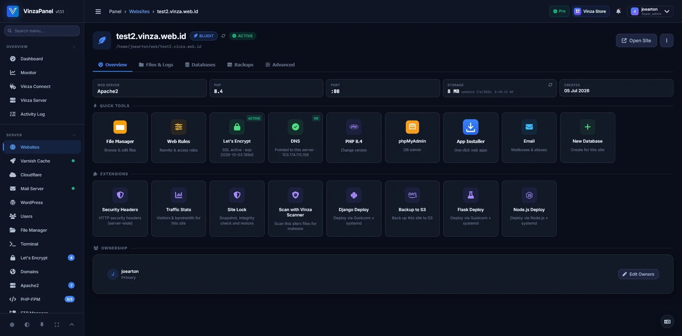Open the Vinza Store button
This screenshot has width=682, height=336.
[x=591, y=11]
